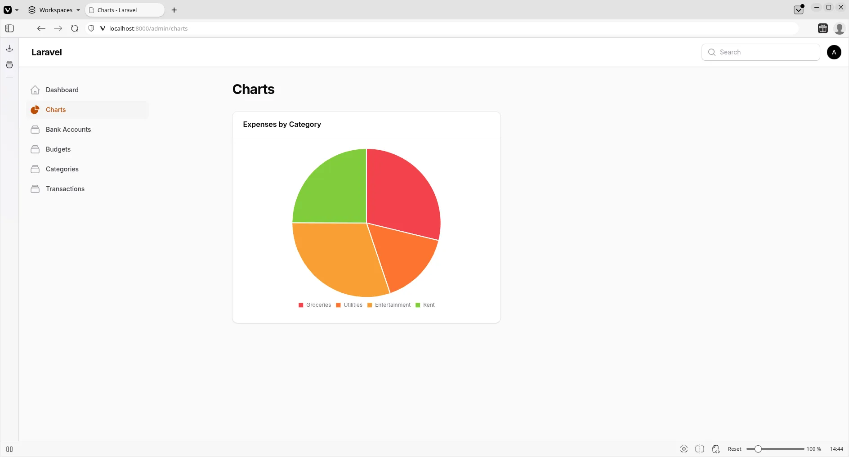Open the page tiling icon in the status bar

coord(700,449)
